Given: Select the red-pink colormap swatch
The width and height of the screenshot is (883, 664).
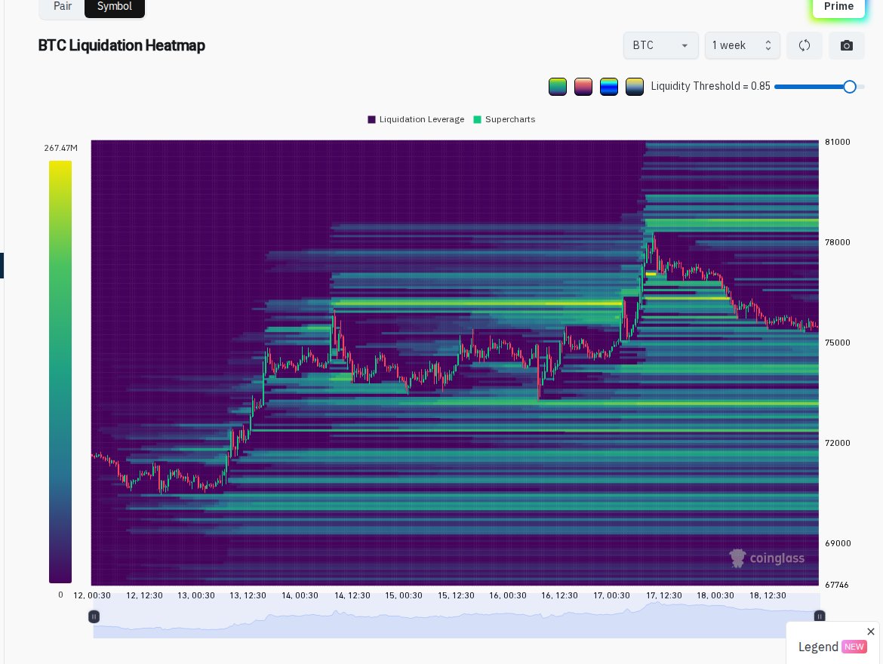Looking at the screenshot, I should pos(583,86).
